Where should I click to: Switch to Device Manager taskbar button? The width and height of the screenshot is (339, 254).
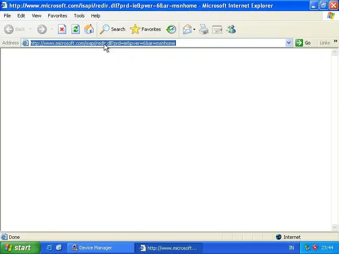coord(101,248)
